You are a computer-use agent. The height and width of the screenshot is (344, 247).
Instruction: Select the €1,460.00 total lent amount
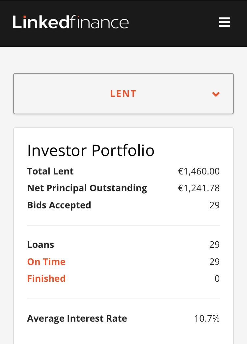pos(199,172)
